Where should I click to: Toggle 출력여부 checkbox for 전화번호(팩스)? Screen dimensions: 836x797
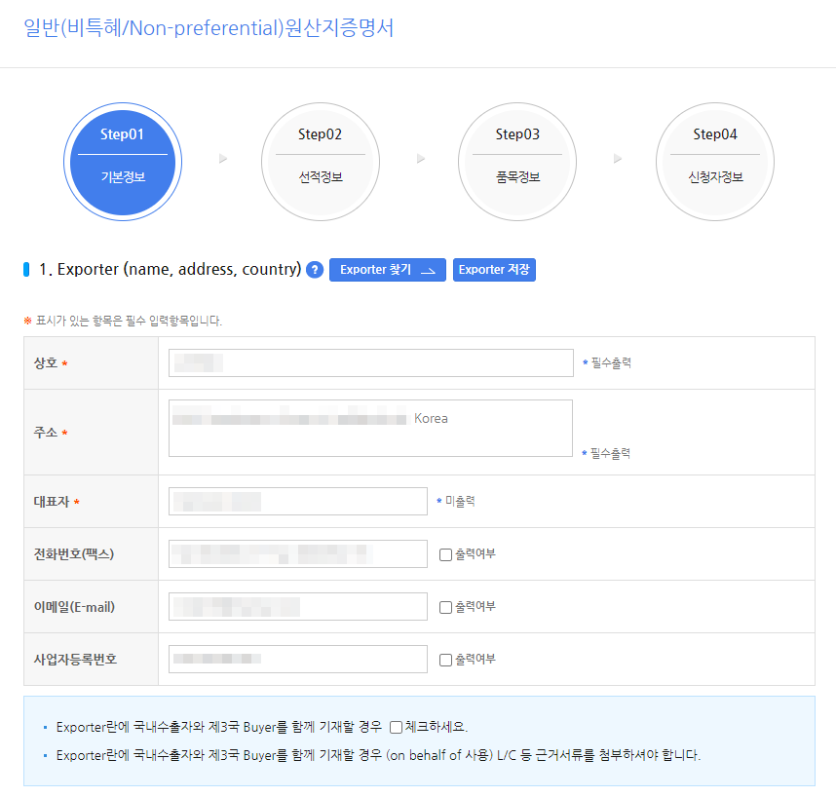[x=445, y=554]
